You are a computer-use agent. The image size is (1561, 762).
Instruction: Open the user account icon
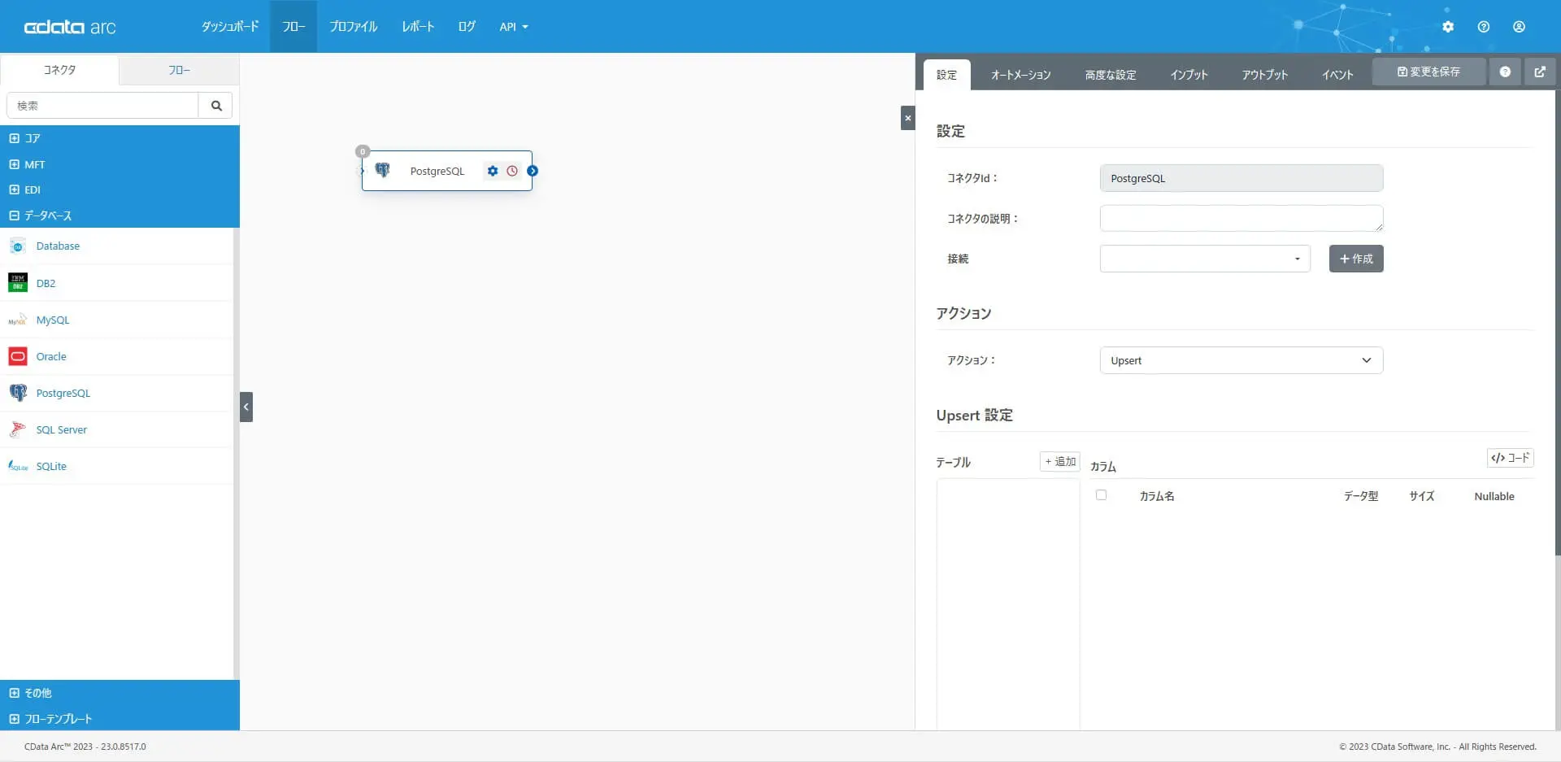tap(1519, 27)
